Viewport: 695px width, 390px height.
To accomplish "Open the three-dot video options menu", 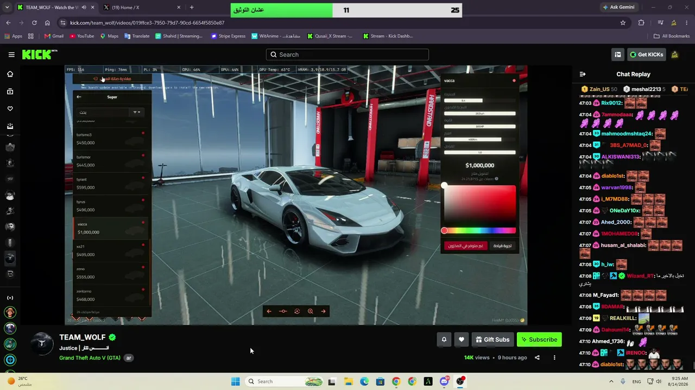I will [554, 357].
